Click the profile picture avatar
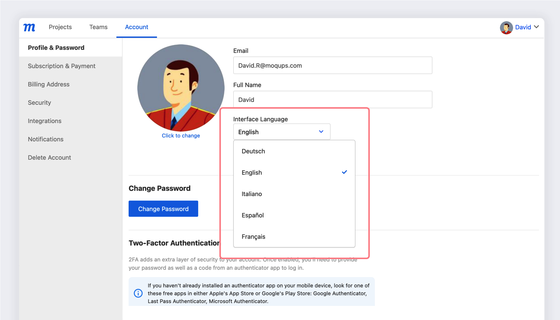The height and width of the screenshot is (320, 560). [x=181, y=88]
